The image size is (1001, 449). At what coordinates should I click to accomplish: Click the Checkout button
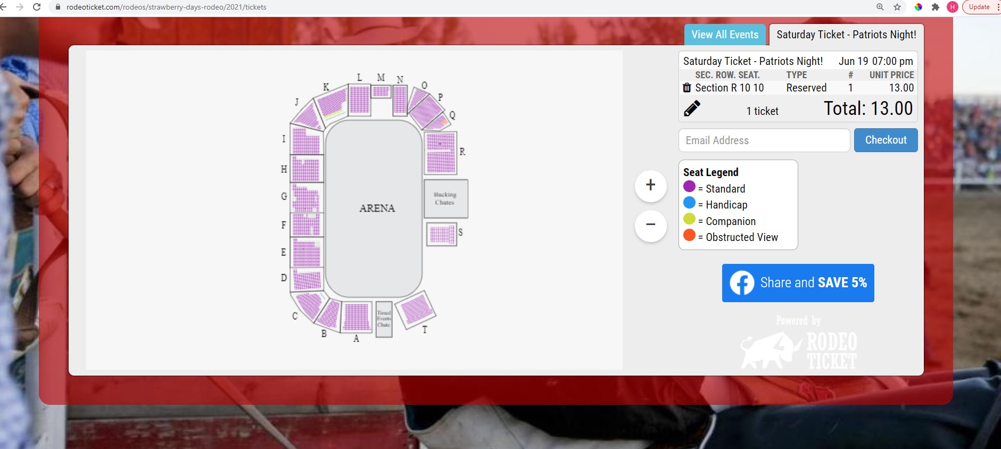coord(885,140)
